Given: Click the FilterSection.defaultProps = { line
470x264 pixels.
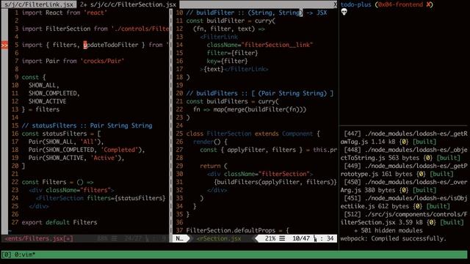Looking at the screenshot, I should point(238,230).
